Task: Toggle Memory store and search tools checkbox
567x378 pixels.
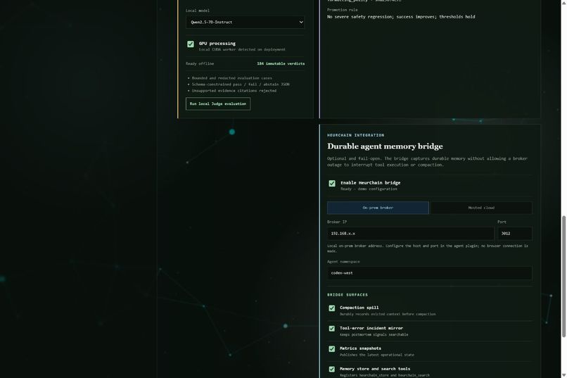Action: (x=332, y=369)
